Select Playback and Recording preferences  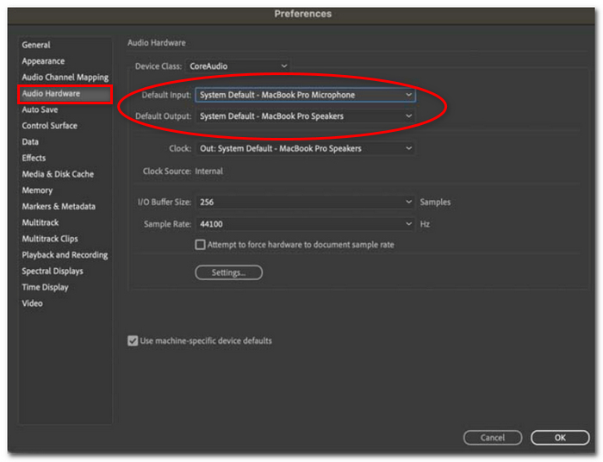(x=65, y=255)
